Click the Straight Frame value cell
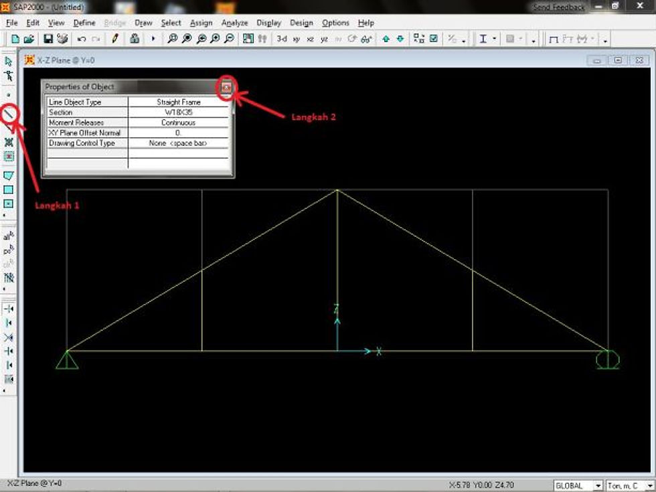Viewport: 656px width, 492px height. tap(179, 102)
